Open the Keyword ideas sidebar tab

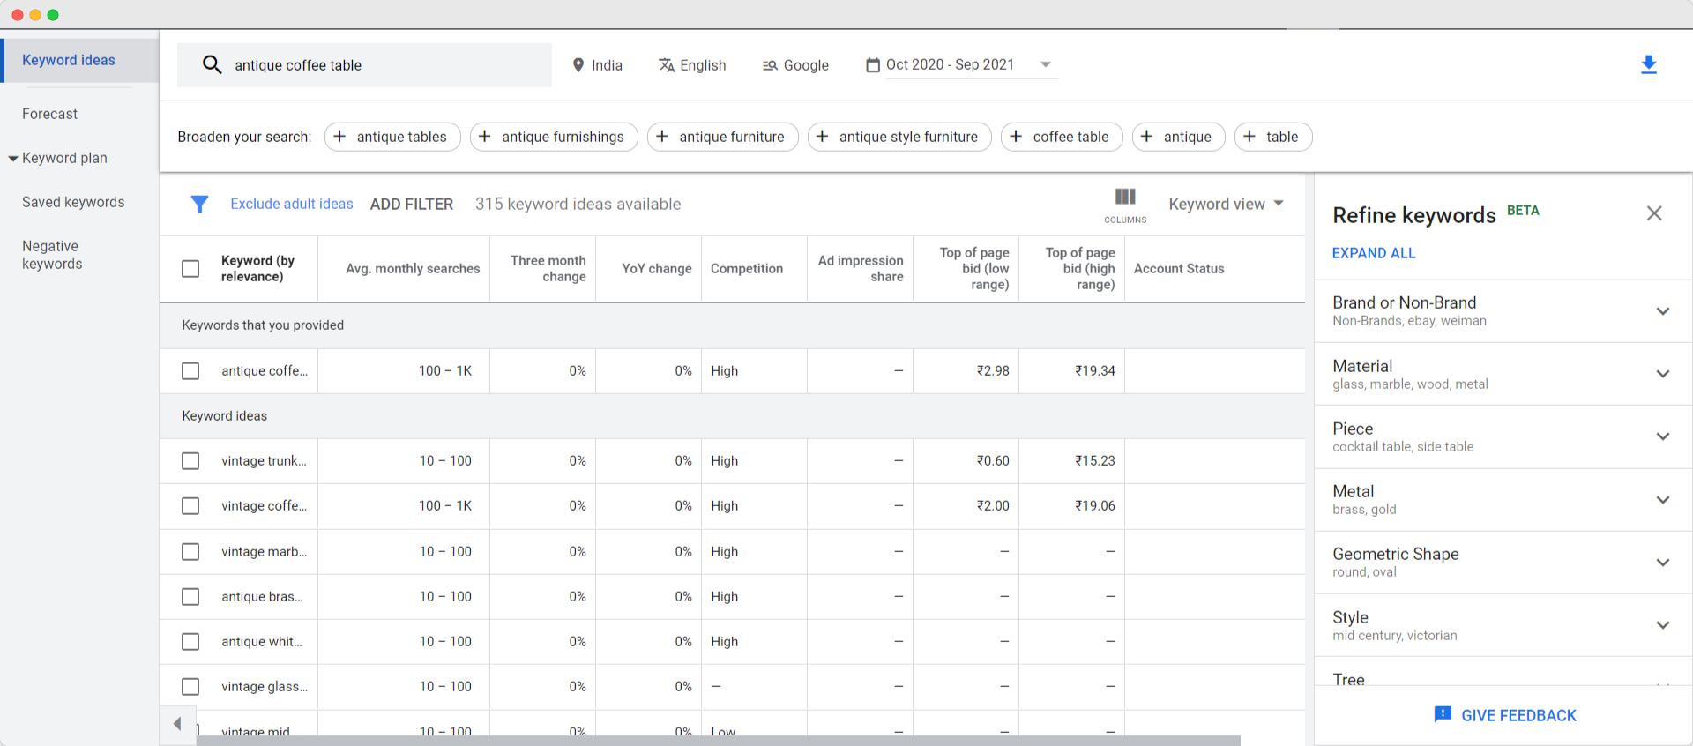point(79,60)
